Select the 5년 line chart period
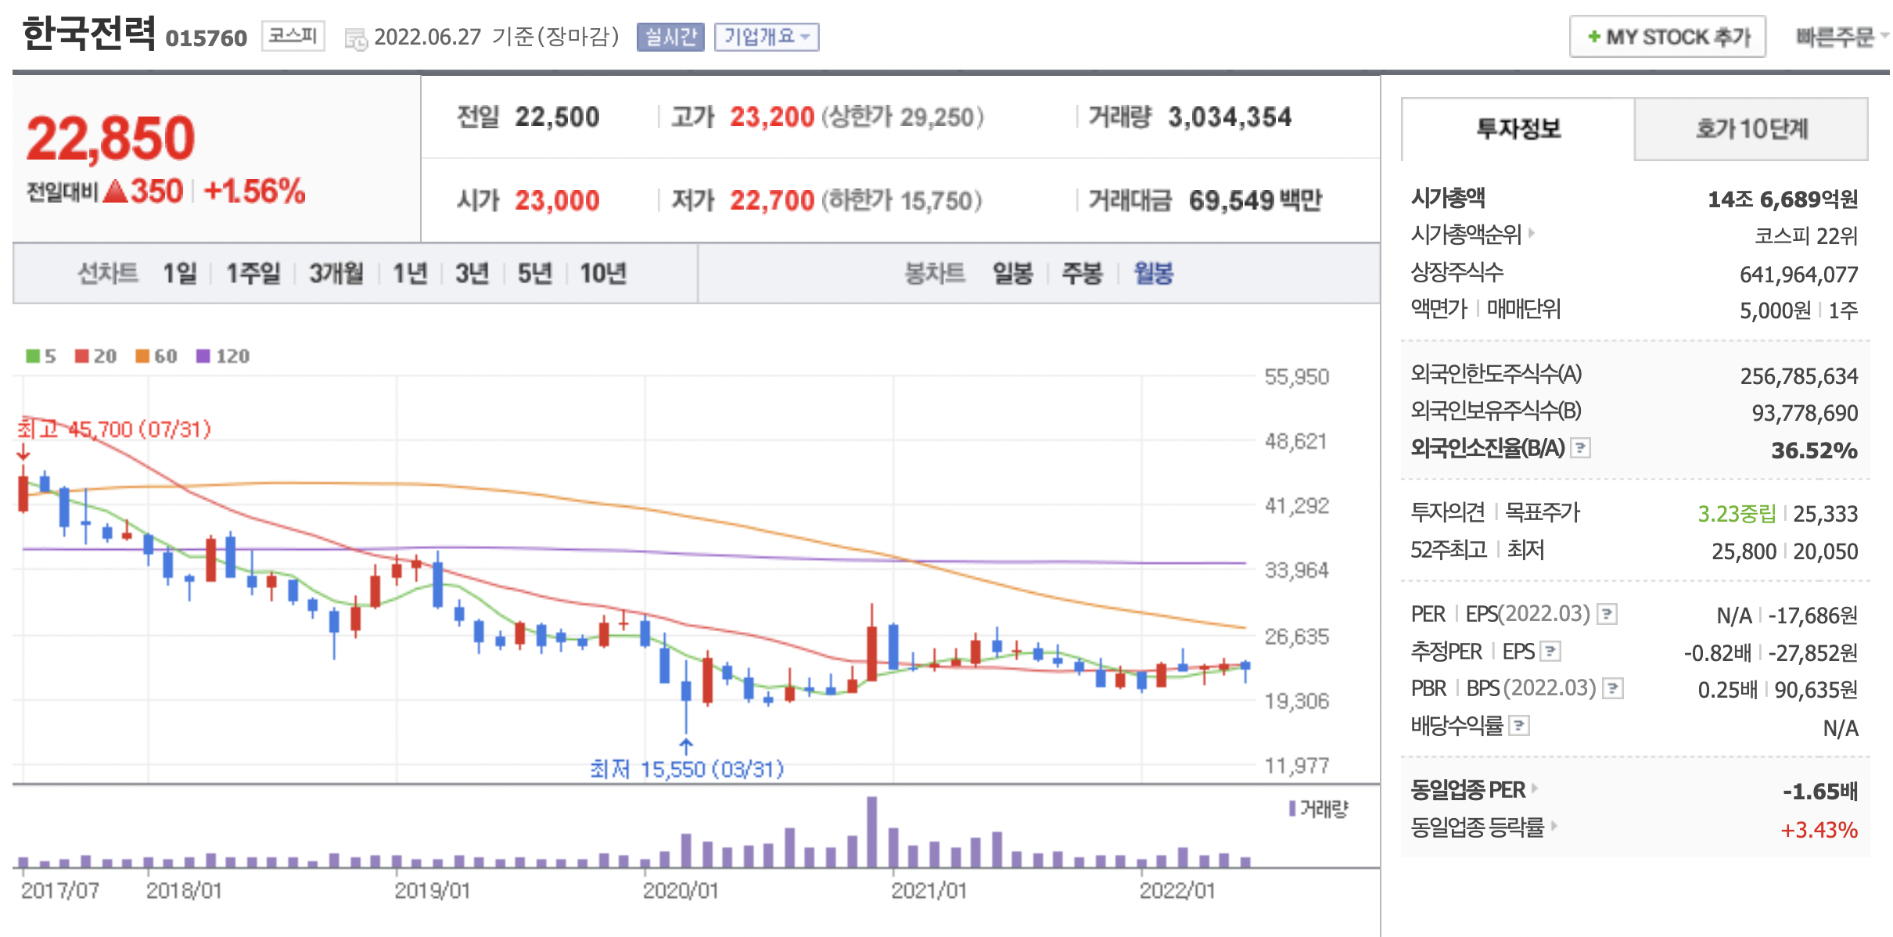Viewport: 1893px width, 937px height. pos(535,273)
